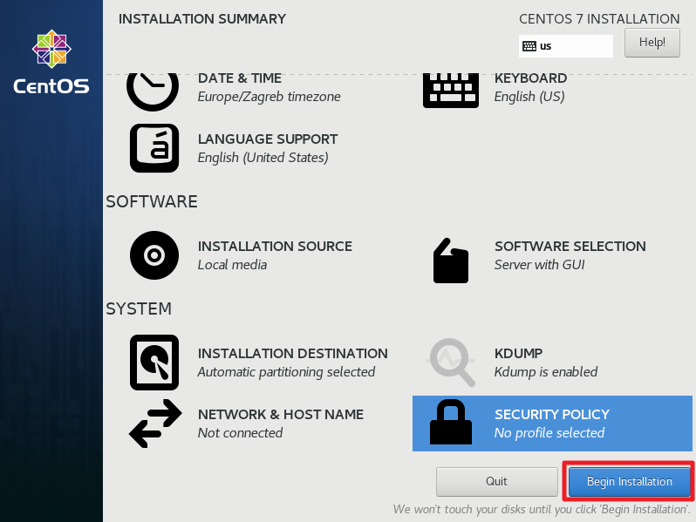Click the Kdump magnifier icon
This screenshot has width=696, height=522.
tap(451, 363)
